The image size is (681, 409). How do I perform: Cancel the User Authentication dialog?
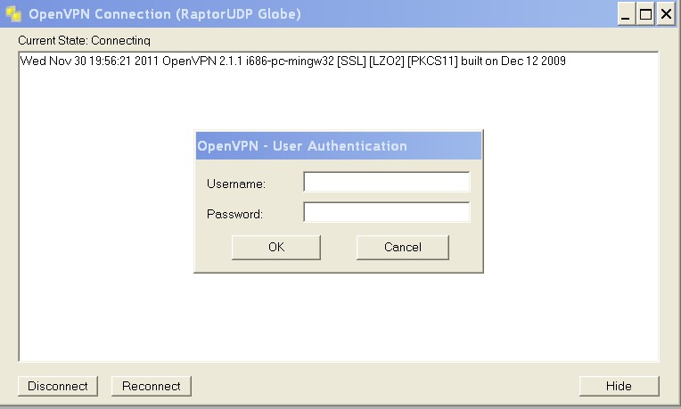[x=402, y=247]
